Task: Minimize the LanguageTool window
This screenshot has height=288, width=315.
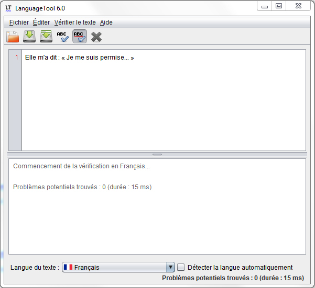Action: pos(265,7)
